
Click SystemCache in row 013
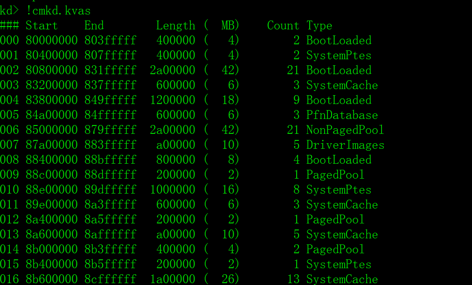(x=342, y=235)
